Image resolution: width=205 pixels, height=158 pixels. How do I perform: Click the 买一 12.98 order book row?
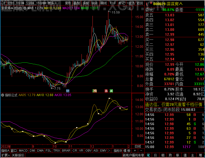click(175, 40)
